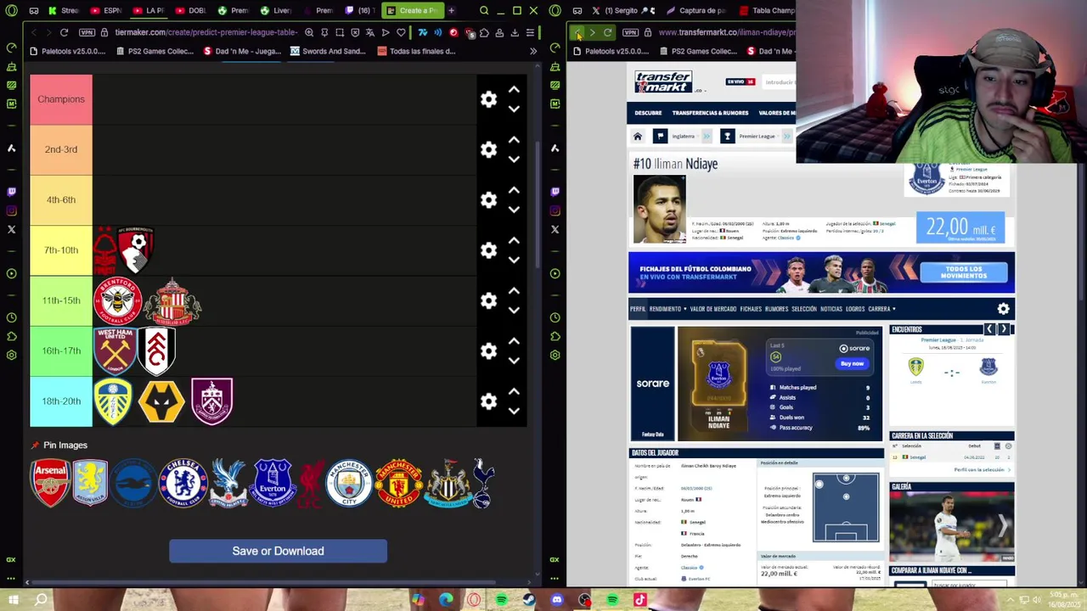Viewport: 1087px width, 611px height.
Task: Open new tab in tiermaker window
Action: point(451,10)
